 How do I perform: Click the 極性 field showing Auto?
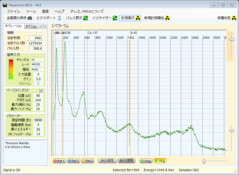(x=37, y=69)
